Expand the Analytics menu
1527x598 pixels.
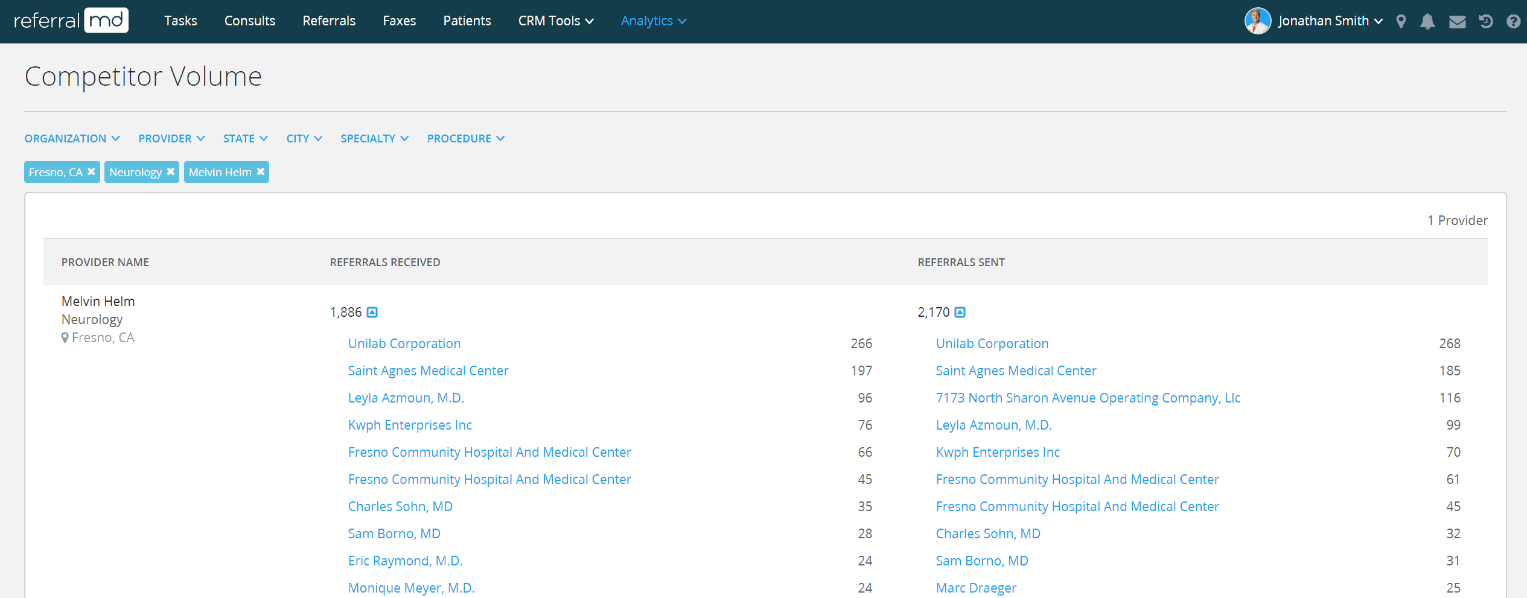point(653,21)
